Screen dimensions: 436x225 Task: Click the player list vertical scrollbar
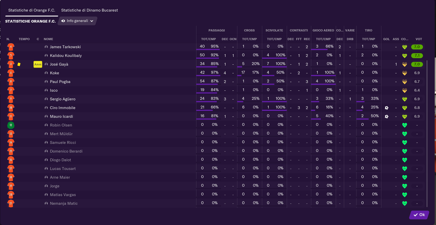pyautogui.click(x=427, y=134)
